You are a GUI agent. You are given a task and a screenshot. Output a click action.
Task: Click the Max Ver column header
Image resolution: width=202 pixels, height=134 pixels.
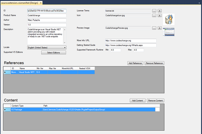click(x=54, y=68)
